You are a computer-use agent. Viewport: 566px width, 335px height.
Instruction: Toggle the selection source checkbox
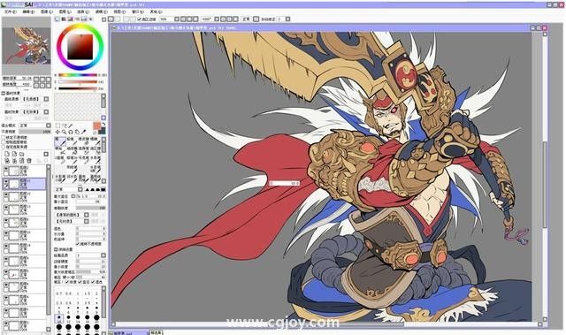pos(4,147)
